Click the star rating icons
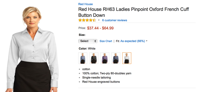The width and height of the screenshot is (201, 92). click(x=87, y=20)
